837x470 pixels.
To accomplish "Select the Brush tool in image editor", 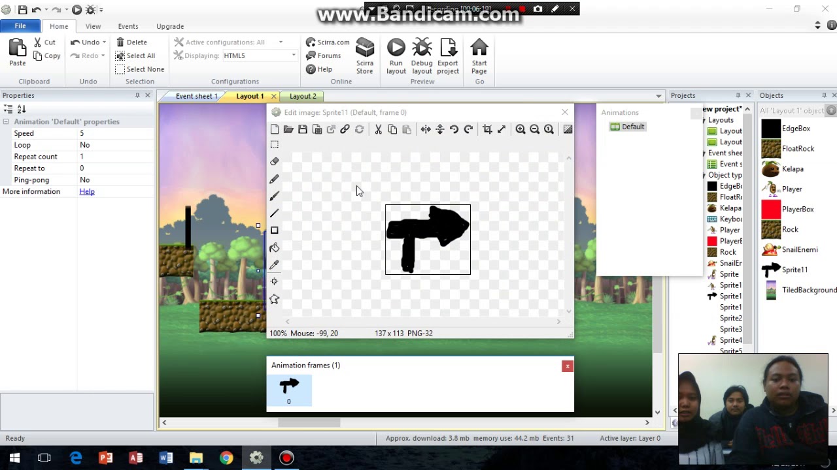I will [275, 196].
